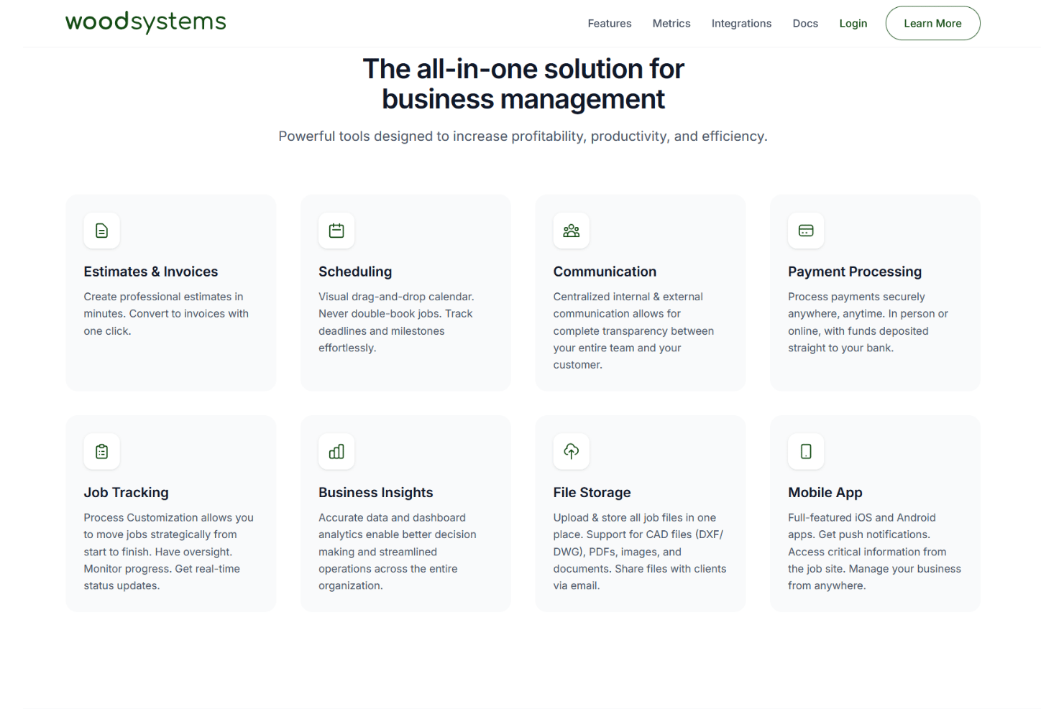Image resolution: width=1064 pixels, height=709 pixels.
Task: Click the File Storage cloud upload icon
Action: (x=572, y=451)
